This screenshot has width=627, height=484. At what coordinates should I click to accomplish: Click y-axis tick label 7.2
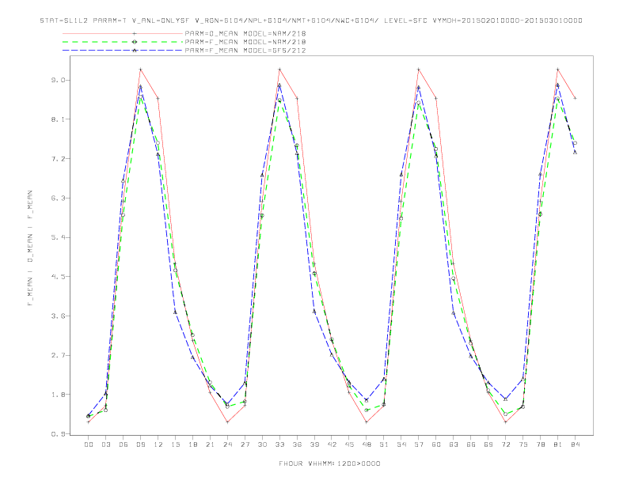point(58,159)
